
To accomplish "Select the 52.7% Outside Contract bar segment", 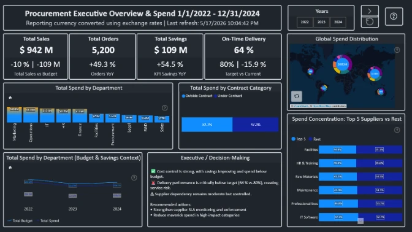I will click(207, 125).
